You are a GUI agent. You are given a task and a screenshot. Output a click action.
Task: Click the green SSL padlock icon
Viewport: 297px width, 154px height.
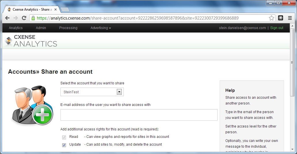click(x=33, y=18)
